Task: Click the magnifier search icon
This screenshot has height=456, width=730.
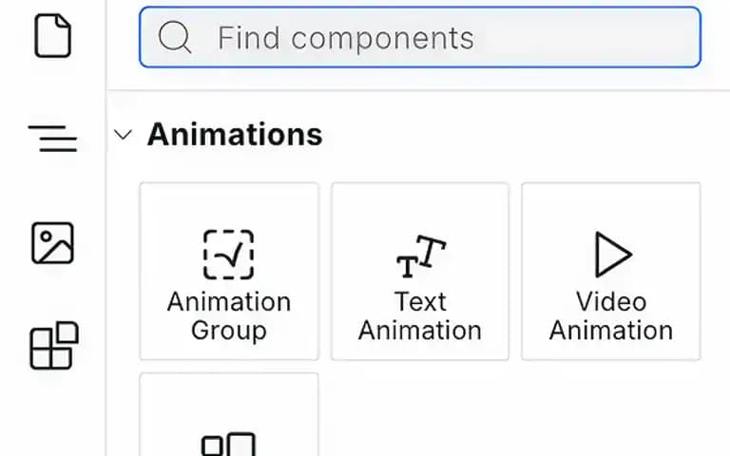Action: pyautogui.click(x=175, y=38)
